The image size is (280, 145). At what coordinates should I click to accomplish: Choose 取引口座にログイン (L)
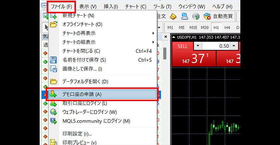(x=103, y=103)
